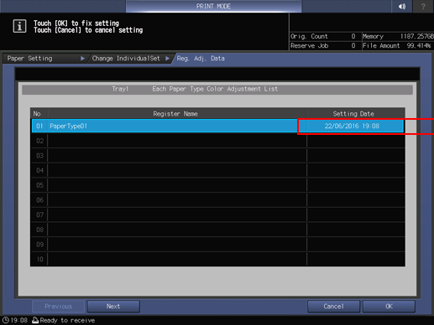Click arrow after Paper Setting breadcrumb
This screenshot has height=325, width=434.
(x=82, y=59)
